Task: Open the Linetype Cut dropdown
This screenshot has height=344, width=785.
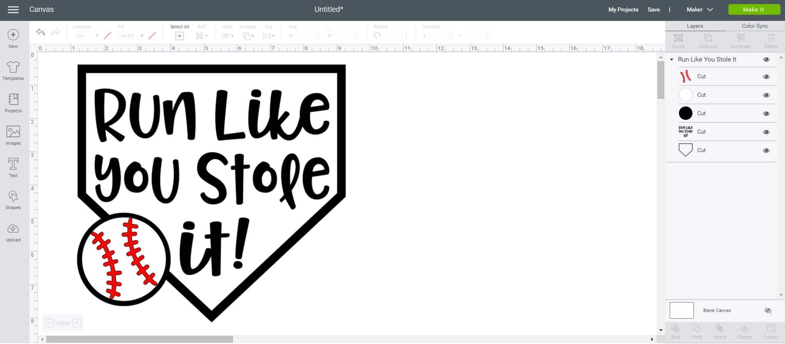Action: coord(87,36)
